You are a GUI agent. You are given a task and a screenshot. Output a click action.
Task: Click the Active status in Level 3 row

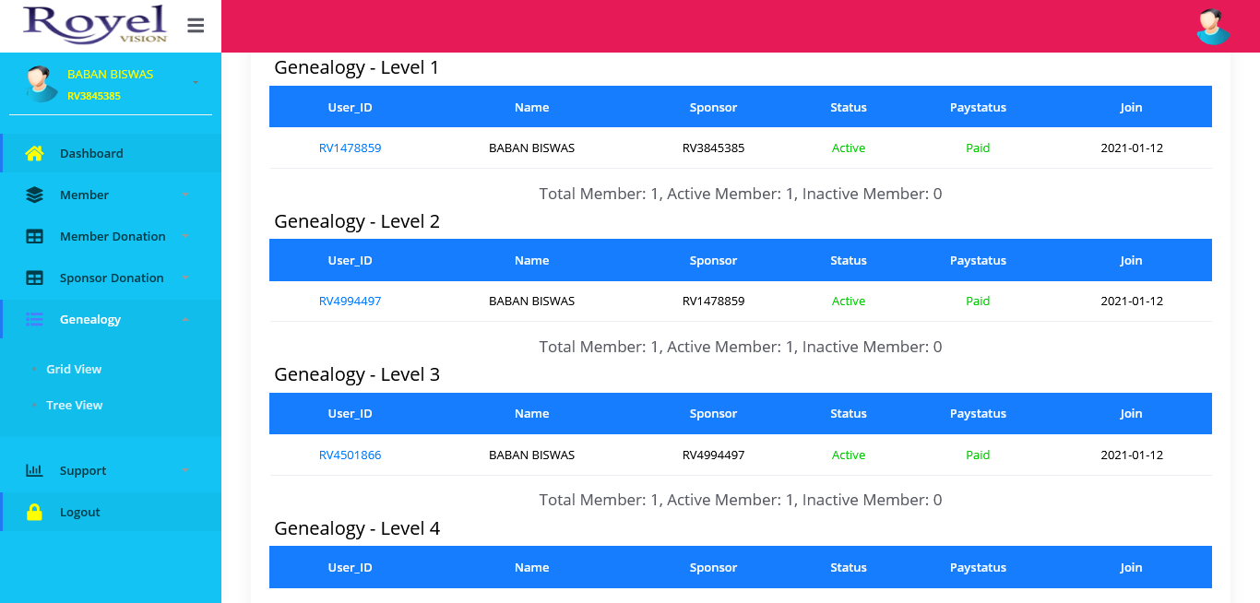coord(849,455)
